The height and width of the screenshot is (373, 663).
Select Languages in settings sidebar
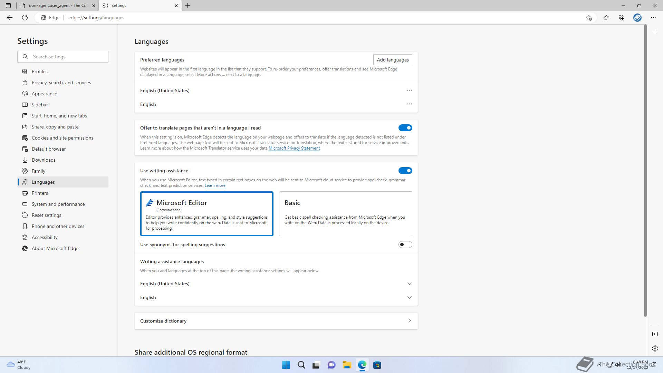click(63, 182)
